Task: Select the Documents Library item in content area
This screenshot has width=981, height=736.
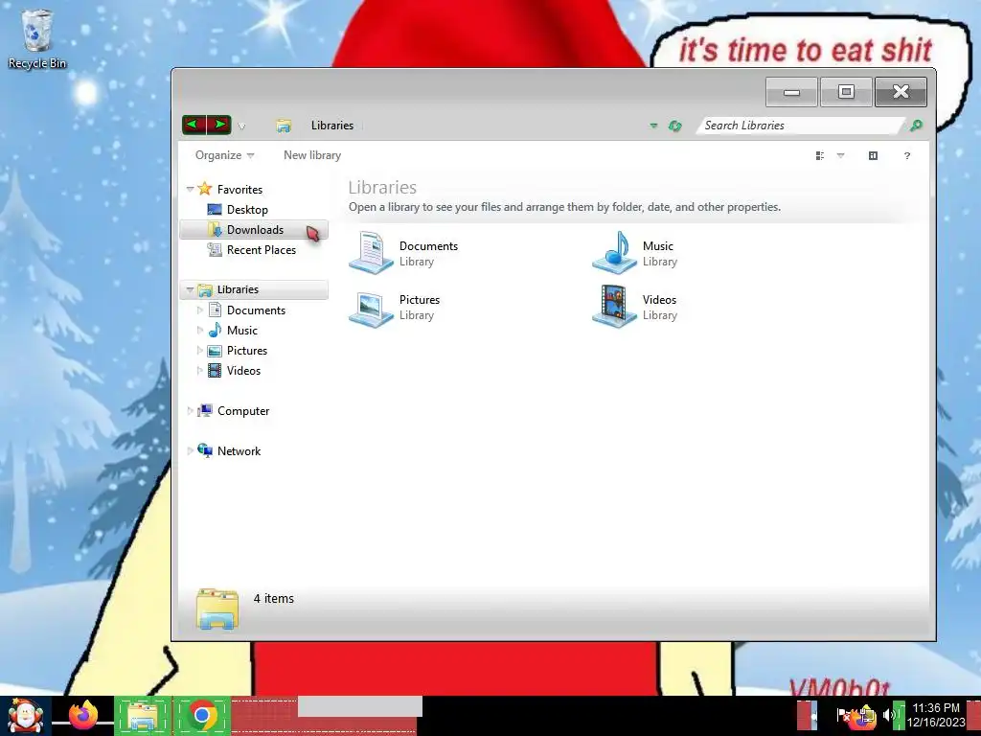Action: (x=403, y=253)
